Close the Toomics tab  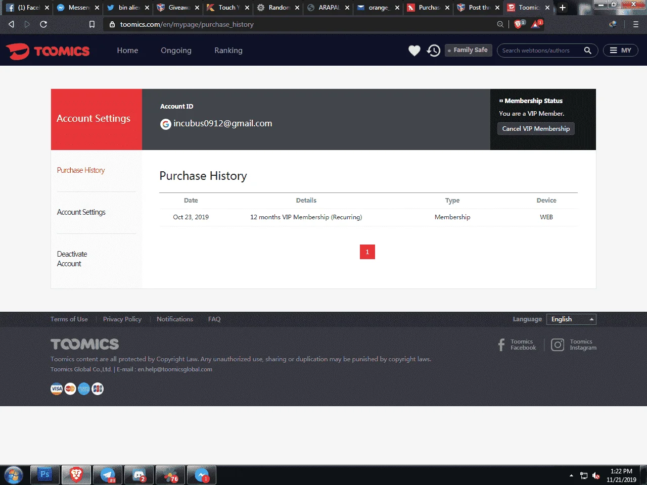point(547,8)
